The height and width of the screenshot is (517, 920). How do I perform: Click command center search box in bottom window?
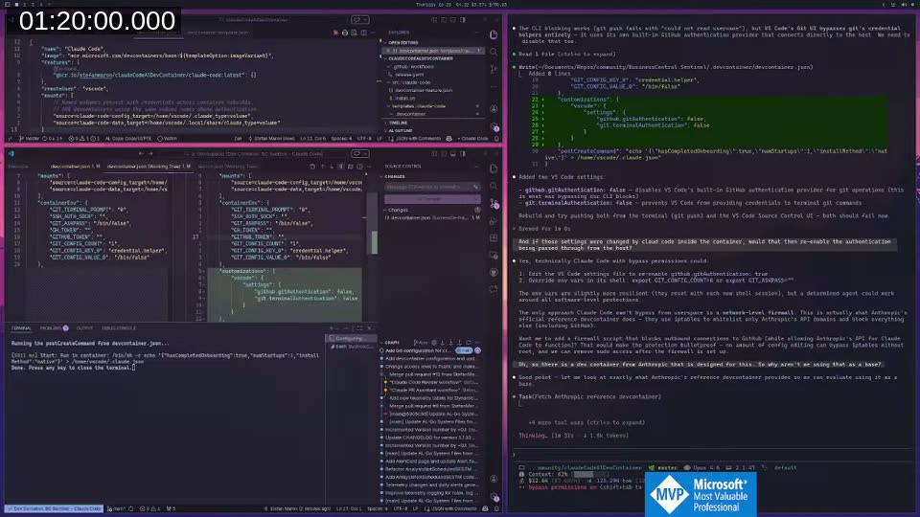[257, 153]
